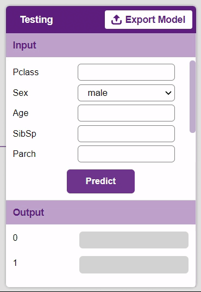
Task: Click the Age field label
Action: point(21,113)
